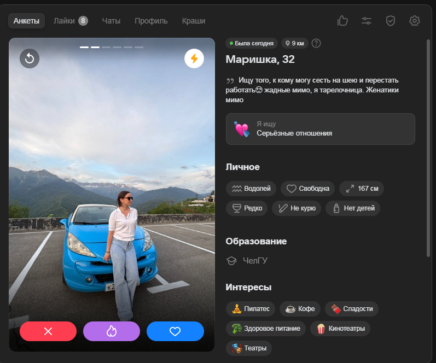Select the Анкеты tab

[26, 21]
